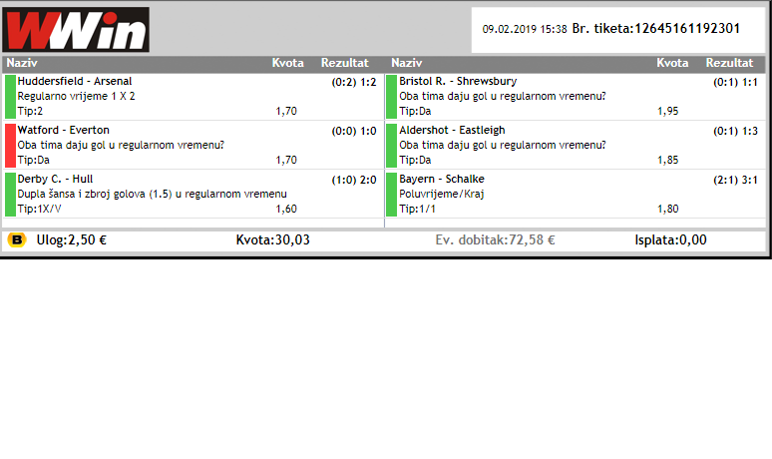Click the Isplata:0,00 payout value
Screen dimensions: 772x459
(x=670, y=239)
